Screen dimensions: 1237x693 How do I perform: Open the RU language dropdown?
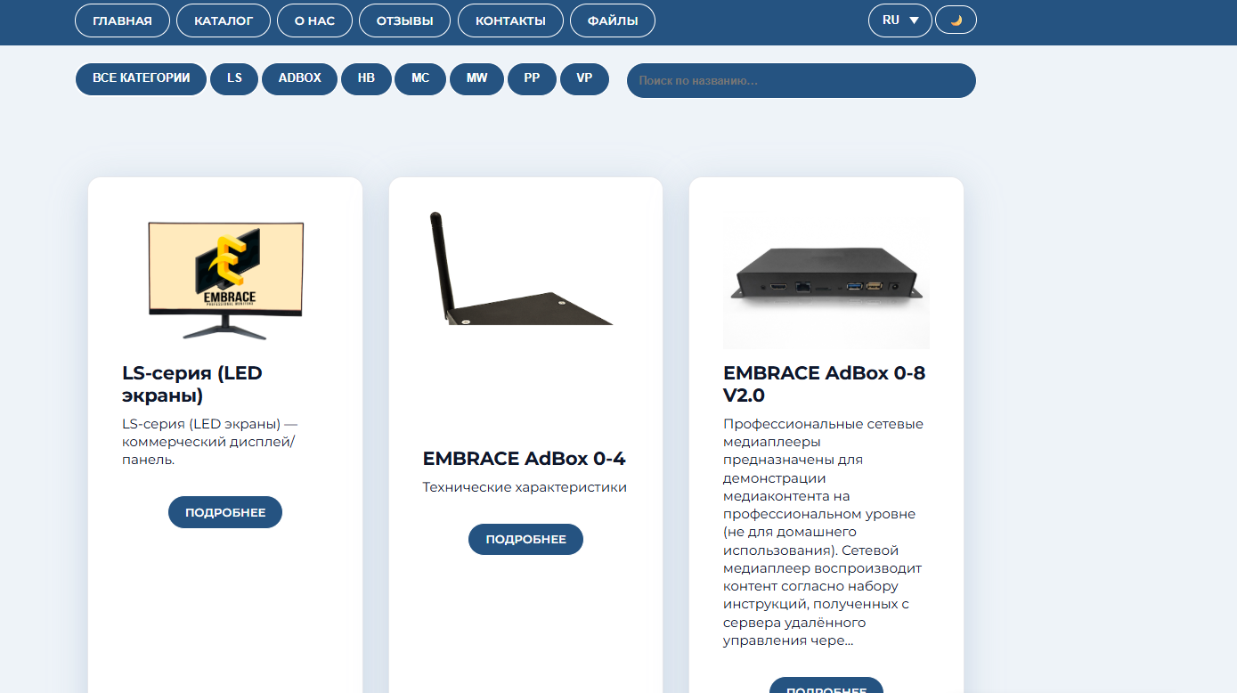tap(900, 20)
